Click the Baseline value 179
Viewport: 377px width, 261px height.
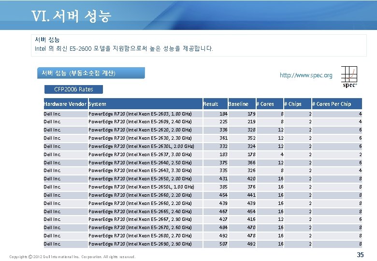point(251,114)
